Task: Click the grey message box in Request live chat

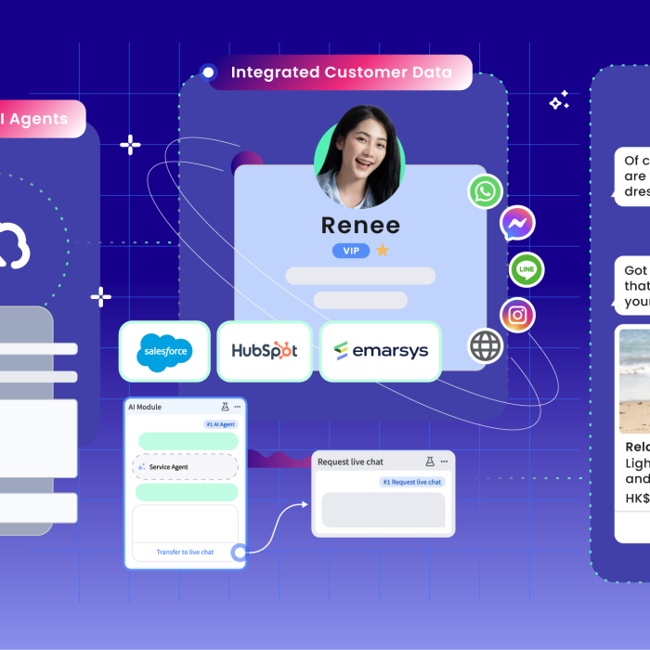Action: coord(383,510)
